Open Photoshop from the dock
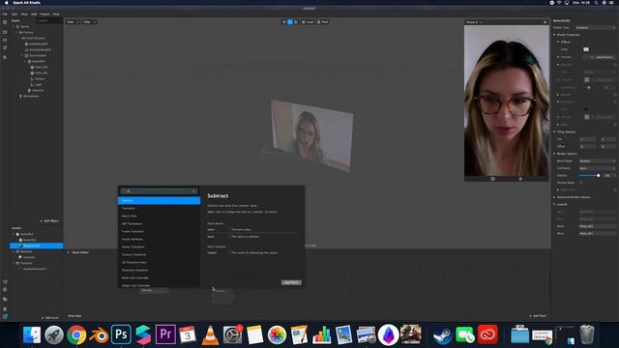The image size is (619, 348). pos(121,334)
